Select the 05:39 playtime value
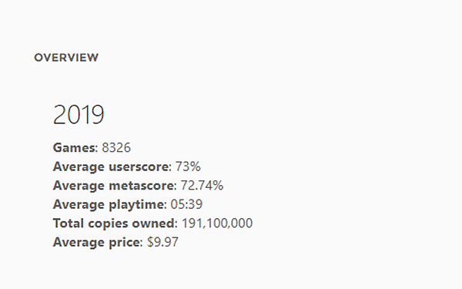The image size is (462, 289). coord(186,204)
